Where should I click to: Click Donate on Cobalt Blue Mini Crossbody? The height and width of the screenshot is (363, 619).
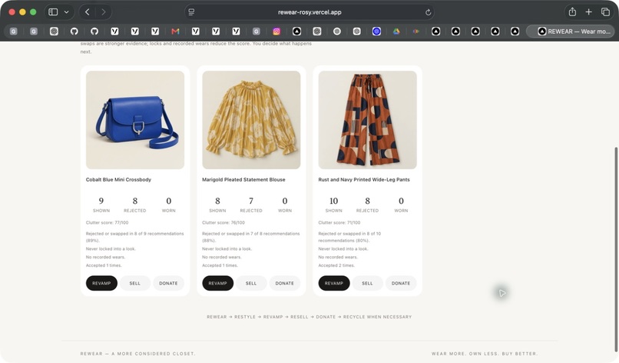coord(168,283)
